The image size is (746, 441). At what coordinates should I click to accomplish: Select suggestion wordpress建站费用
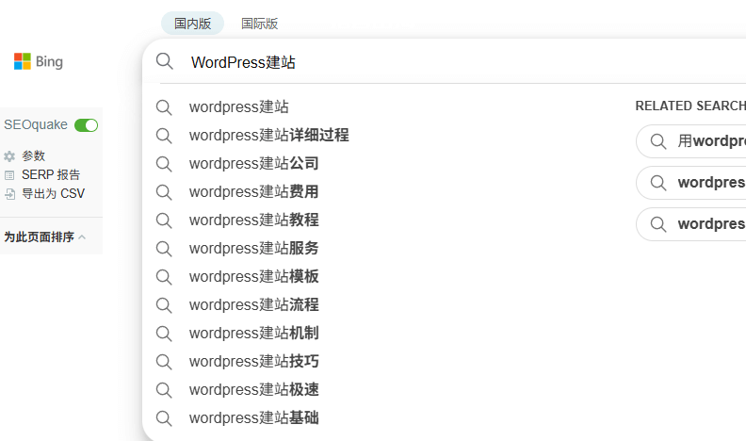pos(253,191)
